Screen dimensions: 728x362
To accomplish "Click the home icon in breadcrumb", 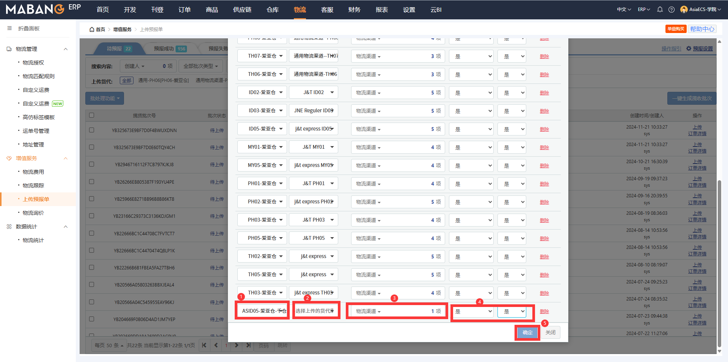I will (92, 29).
